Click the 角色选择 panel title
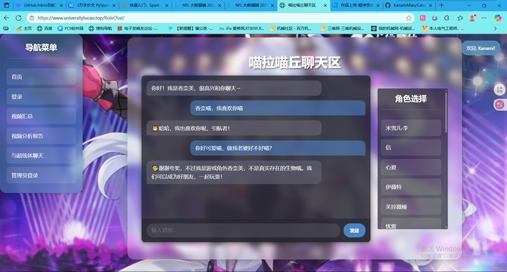The width and height of the screenshot is (507, 272). 411,99
